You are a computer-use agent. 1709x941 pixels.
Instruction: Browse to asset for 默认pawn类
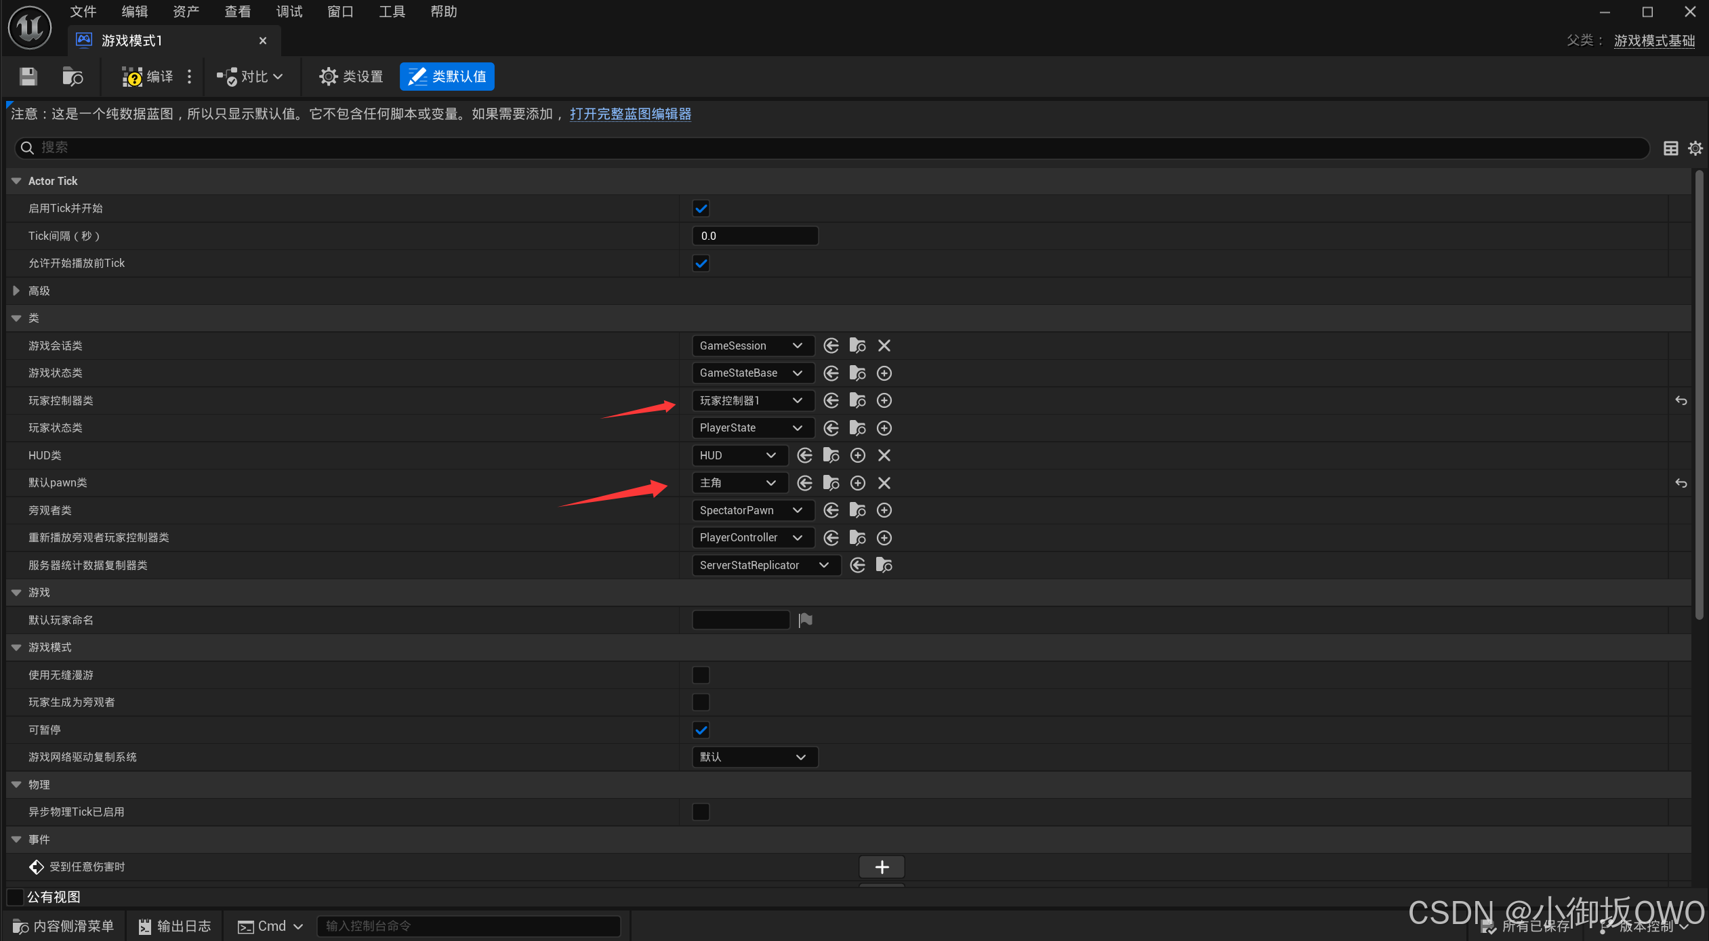tap(831, 483)
